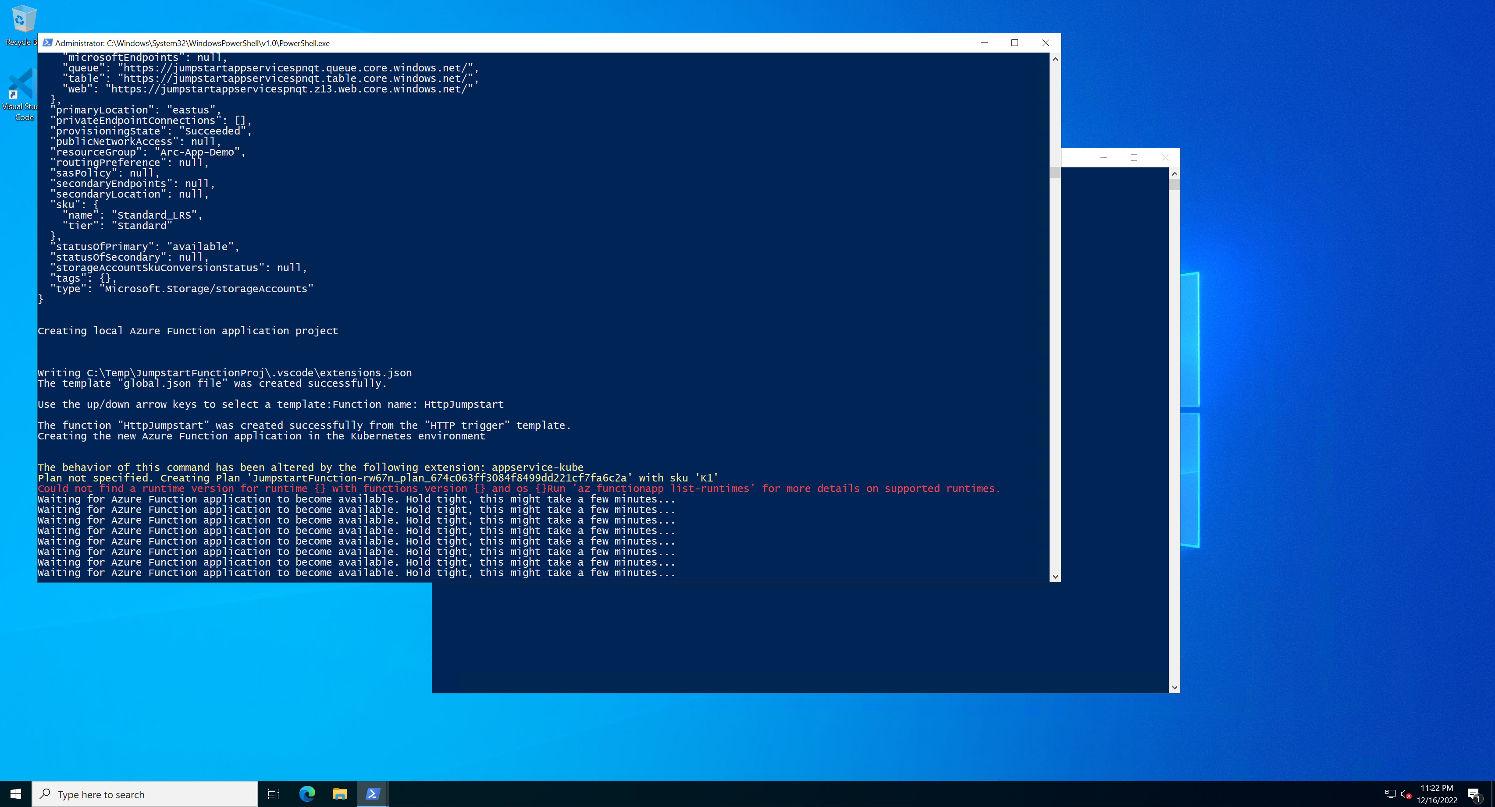Open File Explorer from the taskbar

[340, 794]
